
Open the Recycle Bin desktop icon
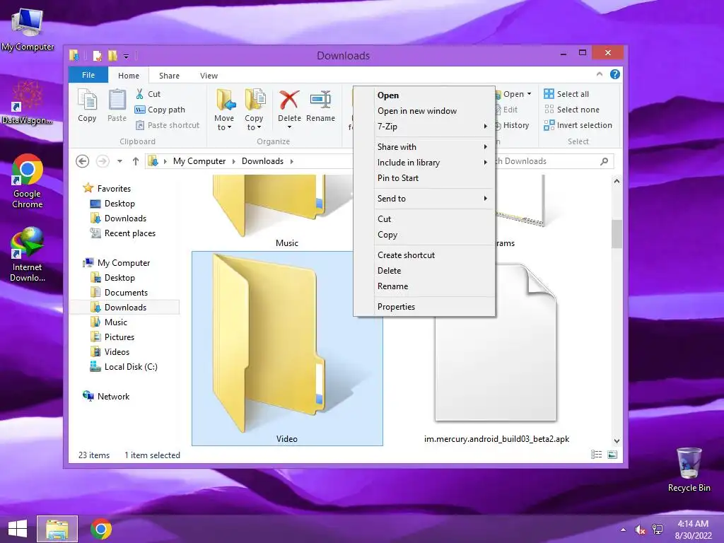coord(689,469)
